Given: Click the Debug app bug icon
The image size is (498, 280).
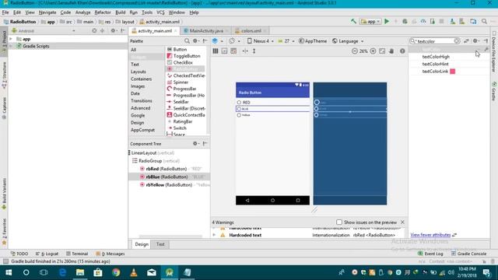Looking at the screenshot, I should point(405,22).
